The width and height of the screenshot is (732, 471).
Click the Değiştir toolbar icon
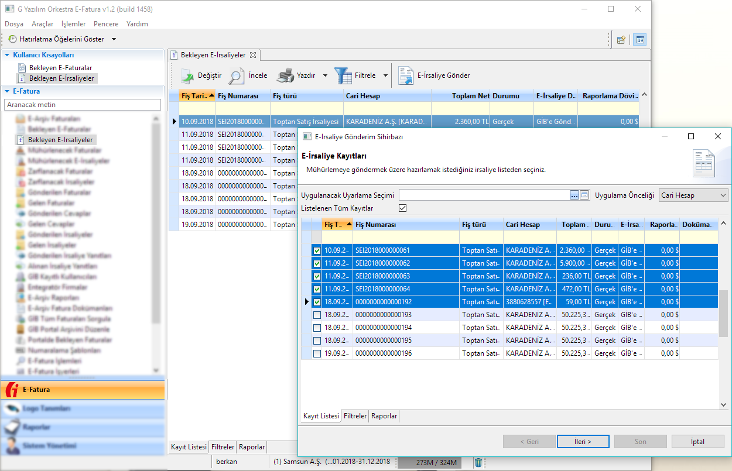[x=187, y=75]
